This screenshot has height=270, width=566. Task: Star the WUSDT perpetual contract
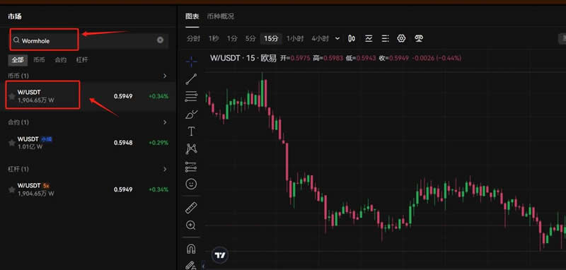[12, 143]
